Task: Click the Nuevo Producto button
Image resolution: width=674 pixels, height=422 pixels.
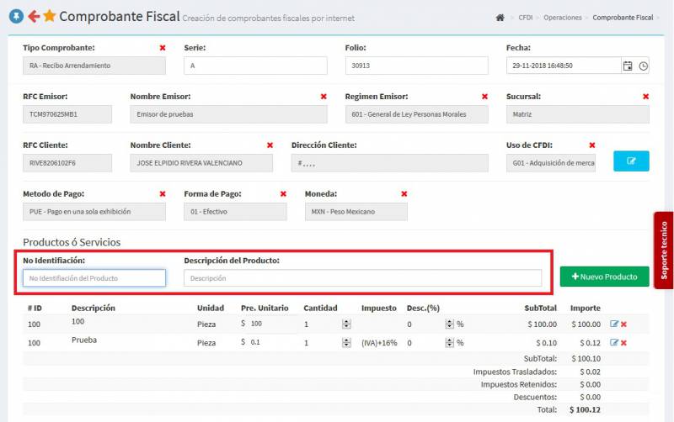Action: [604, 277]
